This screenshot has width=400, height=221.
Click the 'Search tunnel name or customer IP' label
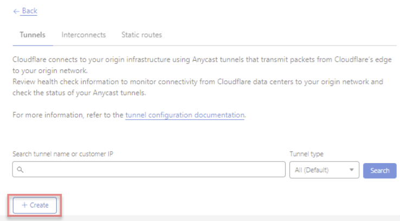63,154
